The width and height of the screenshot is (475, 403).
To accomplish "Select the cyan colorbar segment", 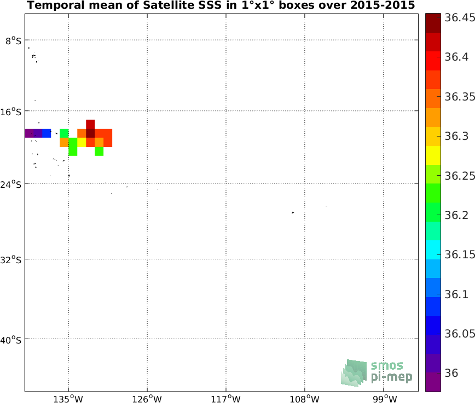I will pyautogui.click(x=433, y=250).
